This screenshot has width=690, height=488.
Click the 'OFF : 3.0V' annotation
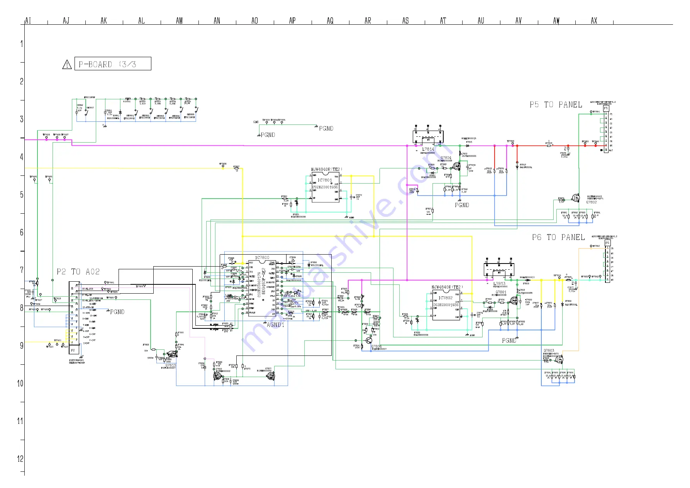311,311
